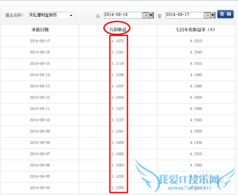
Task: Click the yield value 4.1430
Action: click(x=196, y=143)
